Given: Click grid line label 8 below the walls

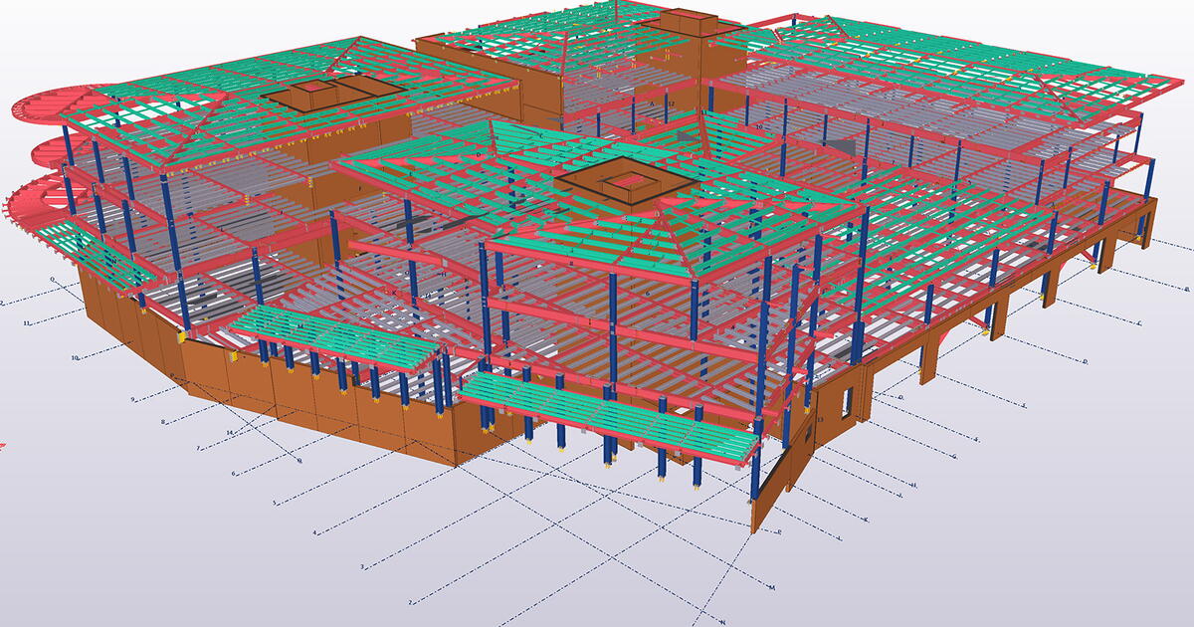Looking at the screenshot, I should [162, 422].
